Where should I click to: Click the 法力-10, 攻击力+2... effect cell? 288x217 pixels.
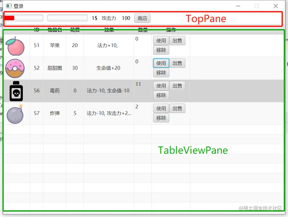tap(109, 113)
